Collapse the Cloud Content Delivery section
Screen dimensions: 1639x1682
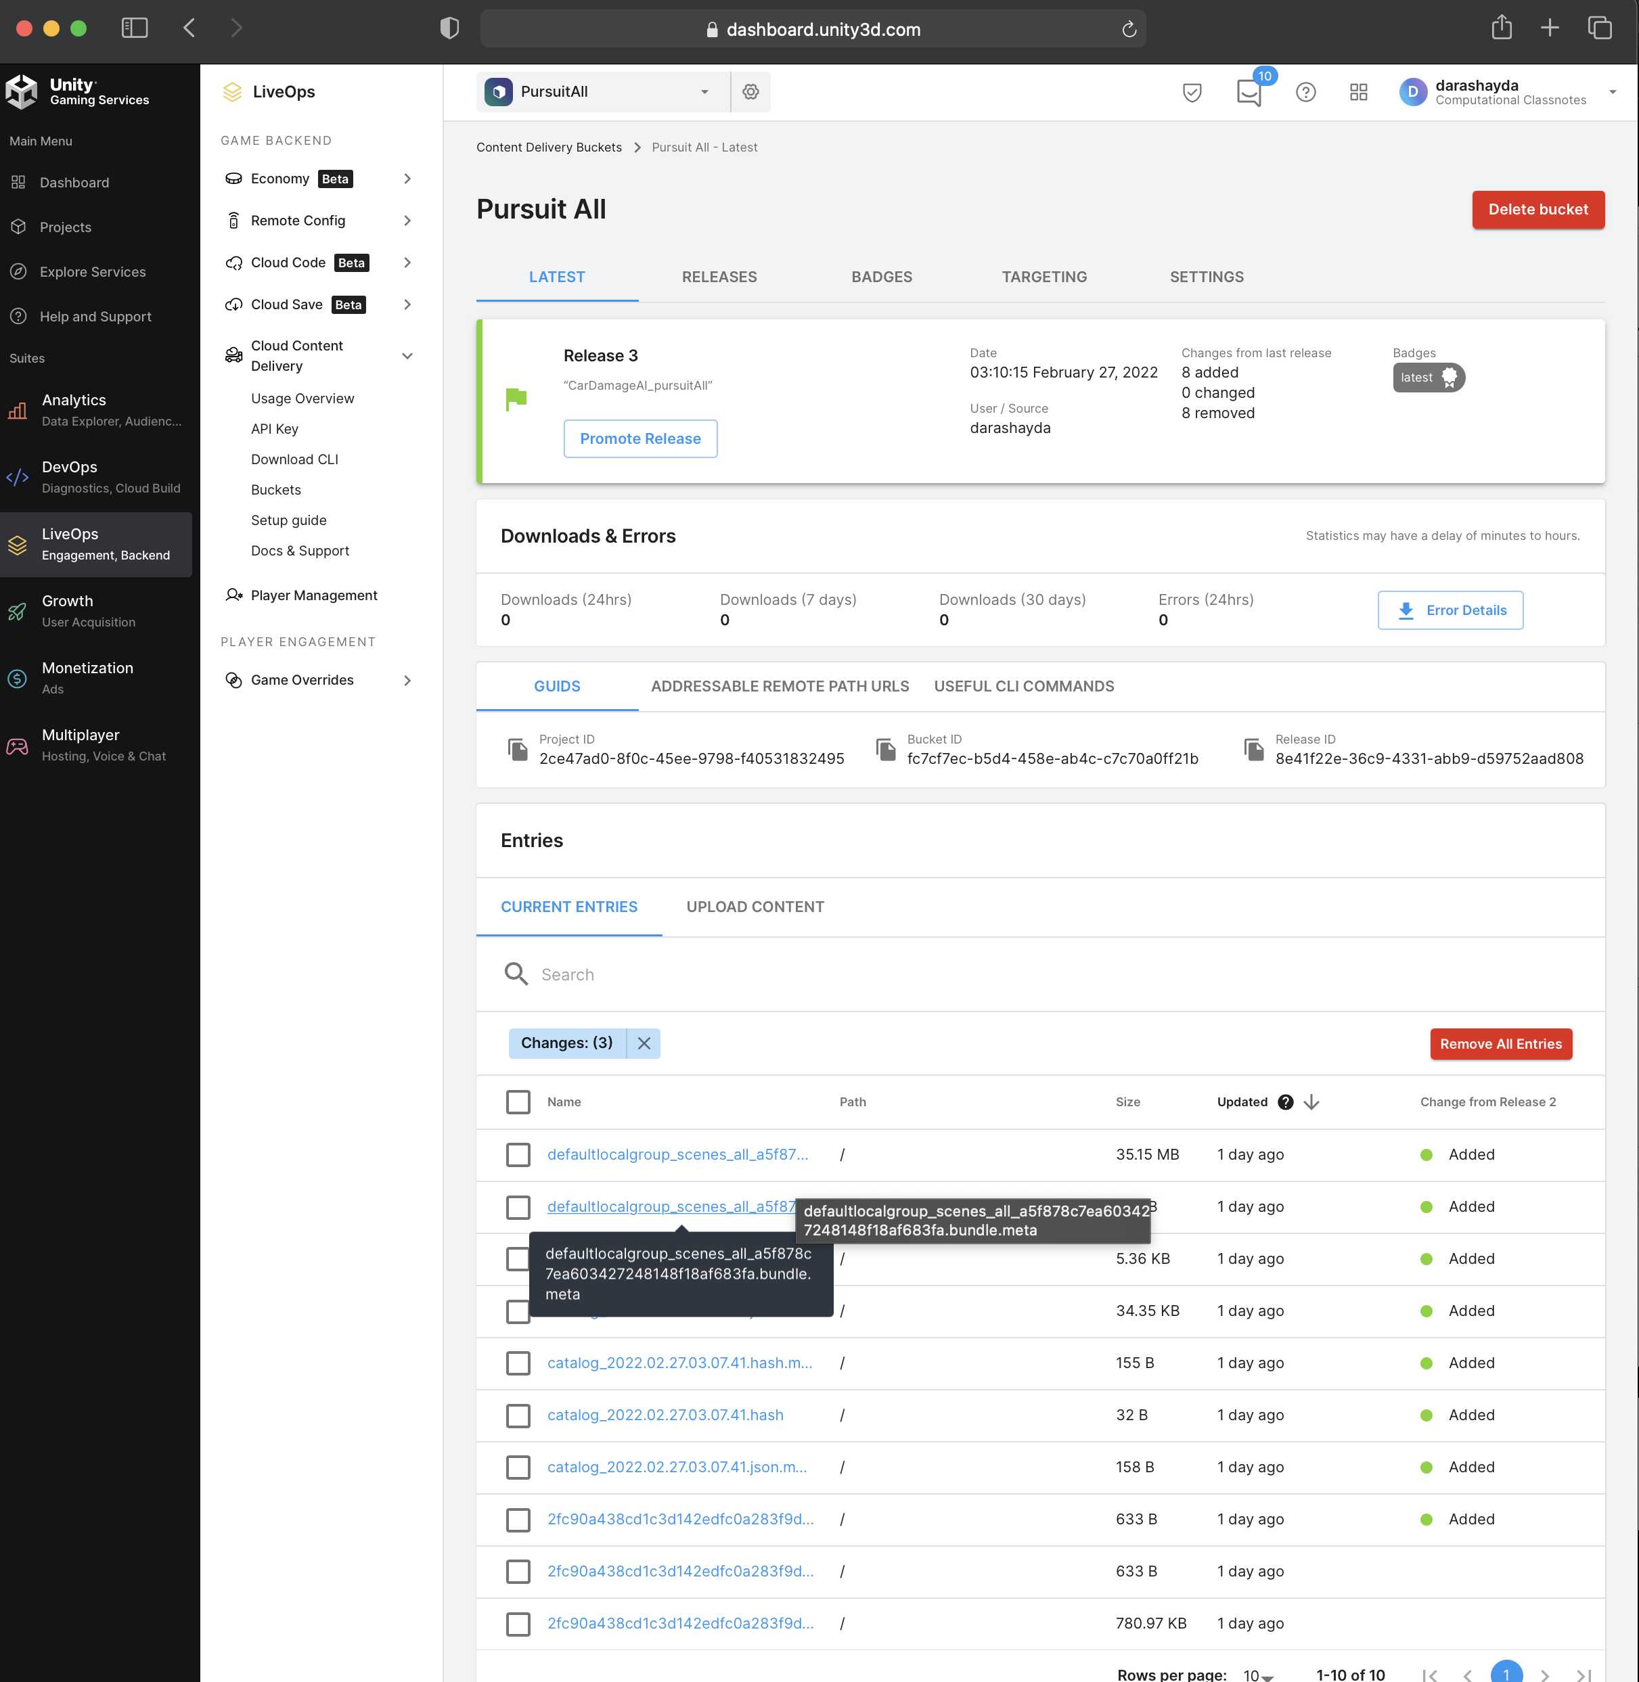(407, 355)
